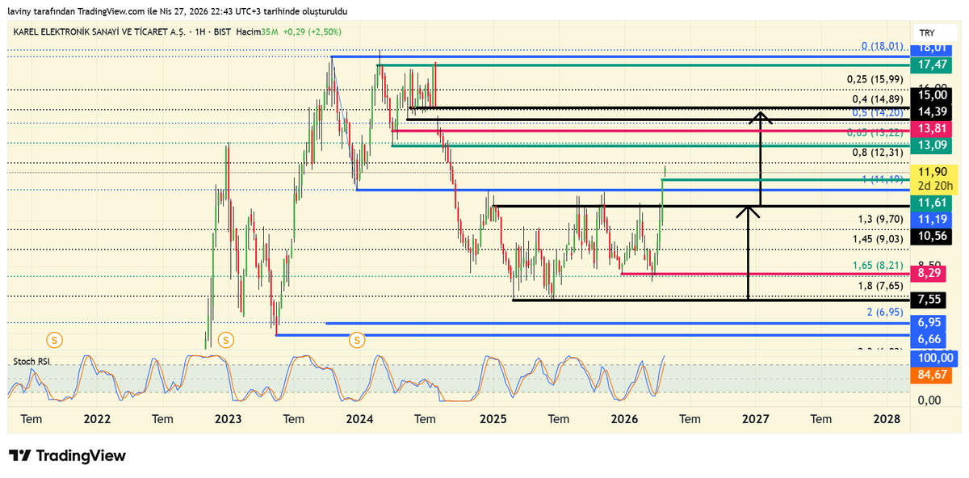The image size is (969, 478).
Task: Click the 2026 label on the time axis
Action: (x=624, y=420)
